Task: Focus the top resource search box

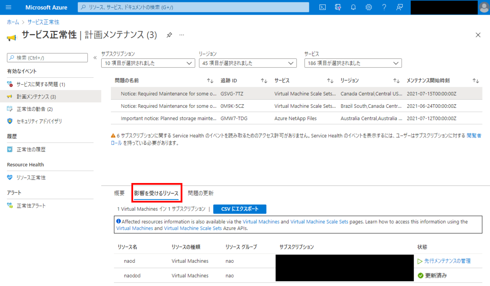Action: pyautogui.click(x=193, y=7)
